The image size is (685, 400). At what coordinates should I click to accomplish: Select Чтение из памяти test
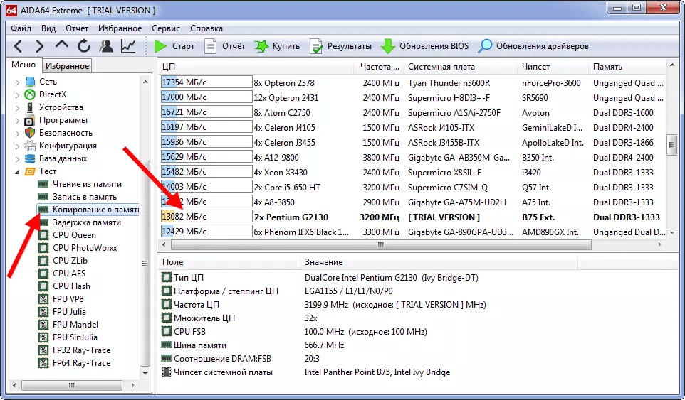tap(87, 184)
